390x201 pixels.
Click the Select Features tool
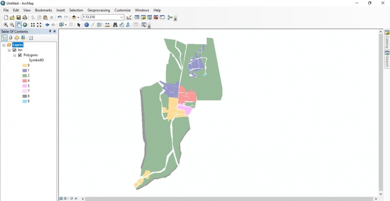pyautogui.click(x=61, y=25)
